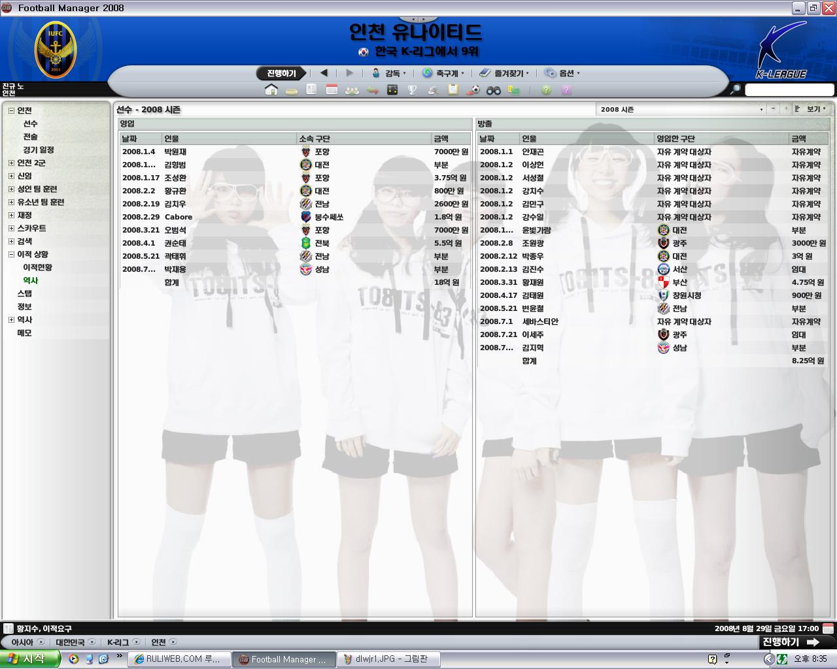Open the trophy competitions icon
Screen dimensions: 837x669
point(413,90)
